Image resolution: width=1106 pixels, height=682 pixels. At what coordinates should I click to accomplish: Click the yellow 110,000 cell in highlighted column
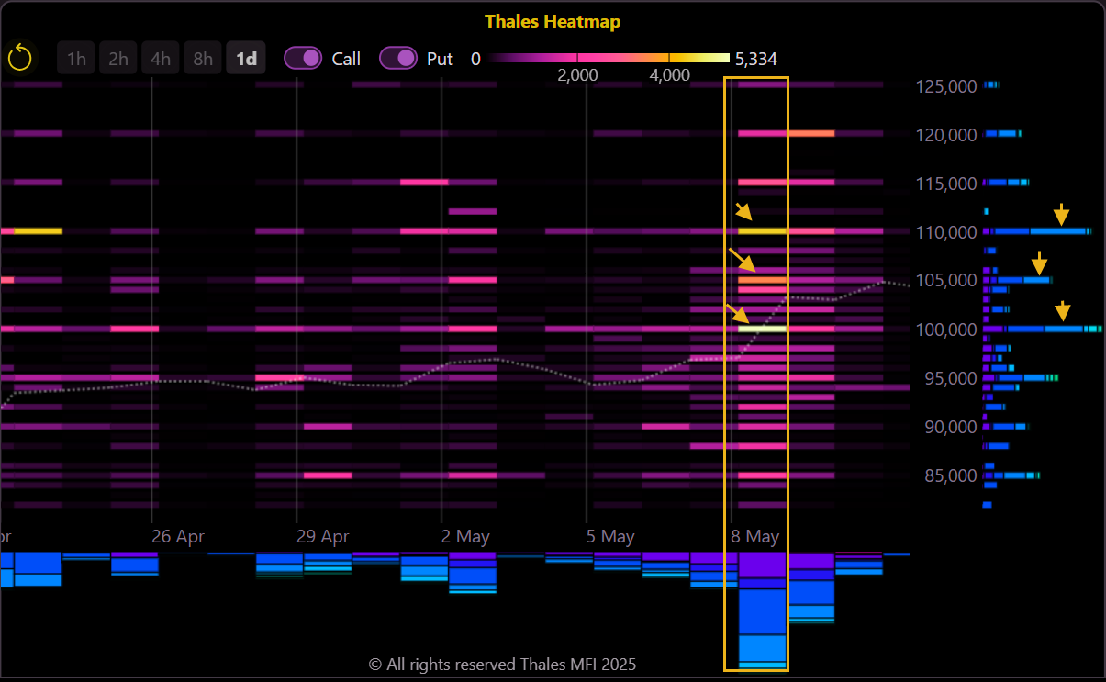[763, 231]
